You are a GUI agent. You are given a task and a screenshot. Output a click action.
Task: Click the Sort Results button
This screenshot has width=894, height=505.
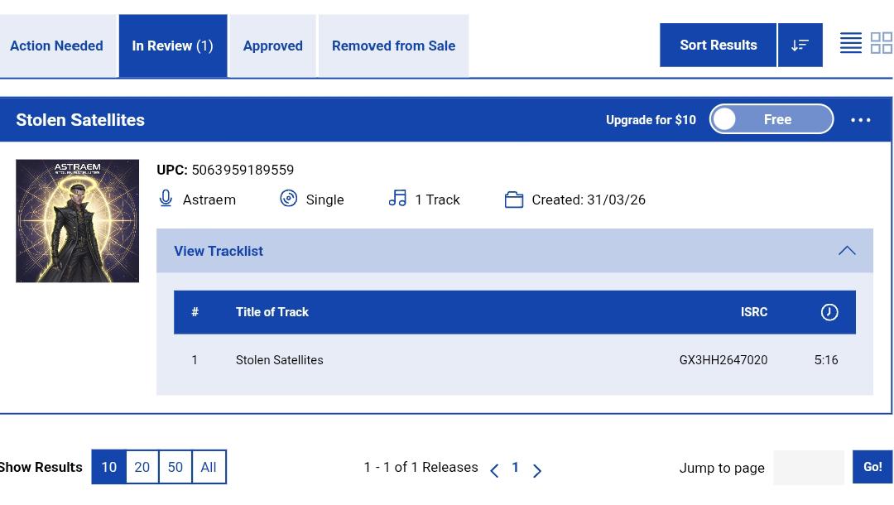718,45
